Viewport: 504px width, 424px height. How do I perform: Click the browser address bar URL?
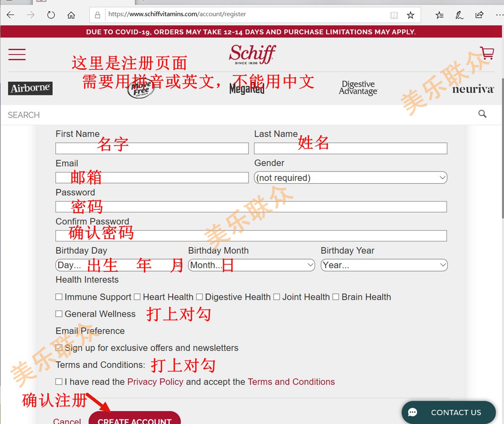click(177, 14)
